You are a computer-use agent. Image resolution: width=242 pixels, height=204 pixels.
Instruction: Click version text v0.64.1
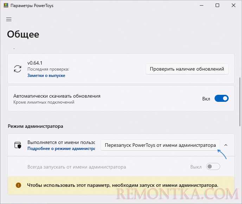click(x=35, y=63)
